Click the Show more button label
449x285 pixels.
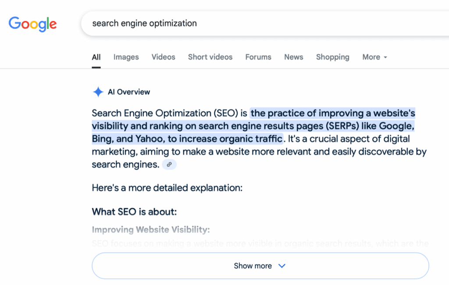click(x=253, y=266)
